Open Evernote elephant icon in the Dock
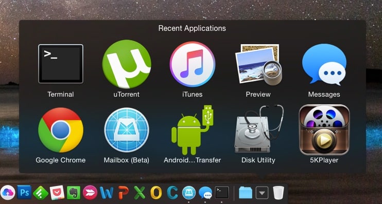382x204 pixels. coord(74,193)
